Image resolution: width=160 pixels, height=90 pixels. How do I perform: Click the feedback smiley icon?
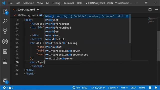pyautogui.click(x=150, y=87)
